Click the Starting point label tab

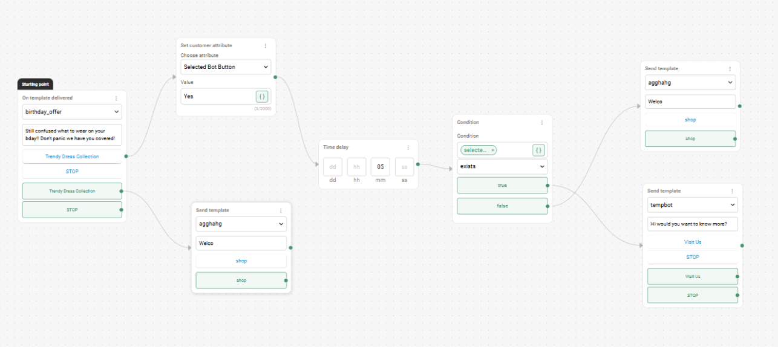click(35, 84)
